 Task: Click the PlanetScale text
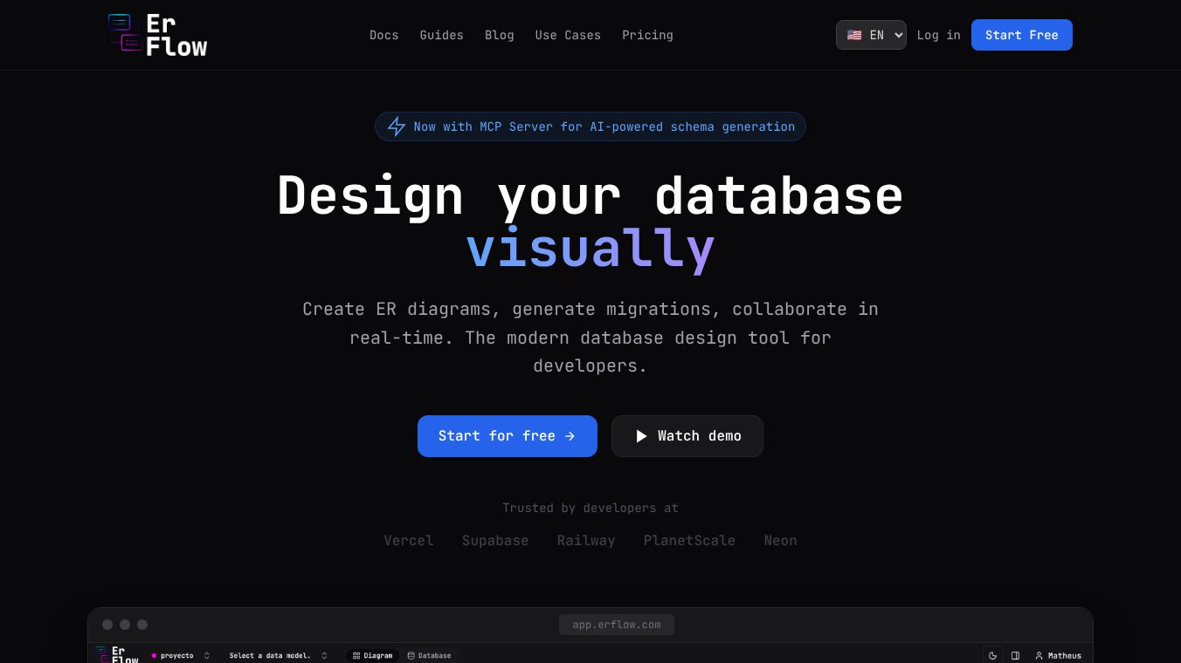pyautogui.click(x=689, y=541)
